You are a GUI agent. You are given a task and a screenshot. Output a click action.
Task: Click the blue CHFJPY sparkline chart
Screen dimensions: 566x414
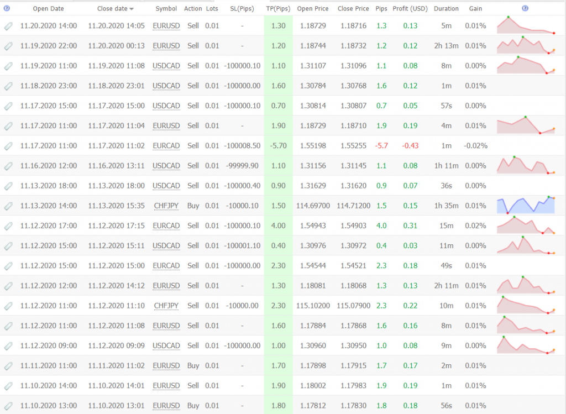coord(525,205)
